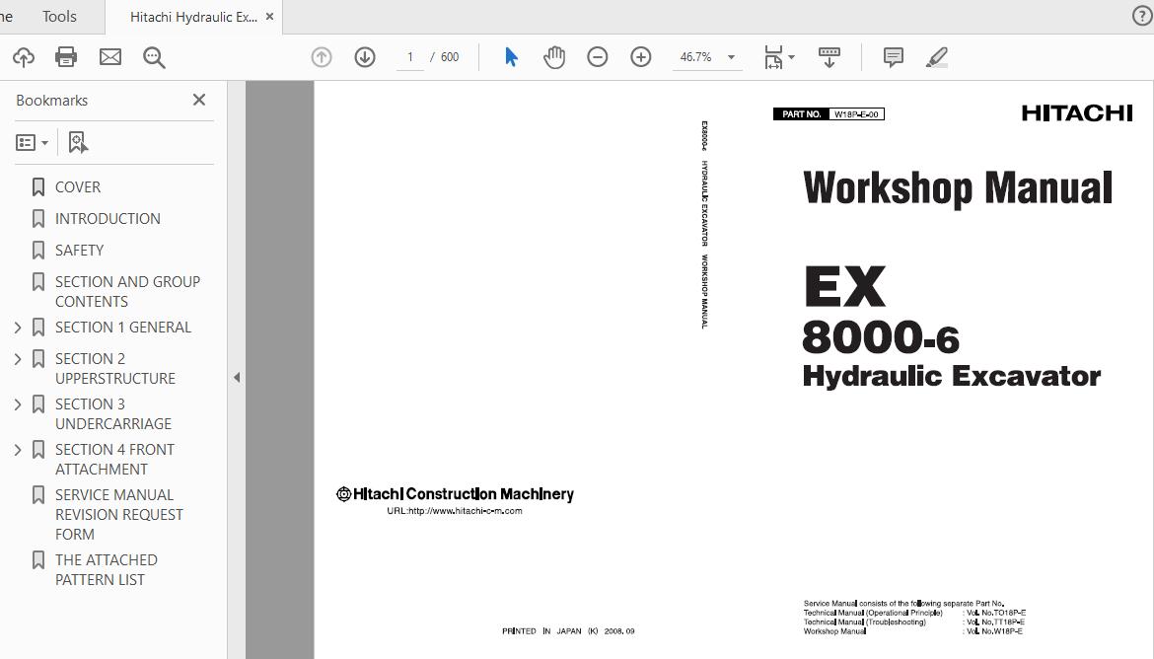This screenshot has width=1154, height=659.
Task: Zoom in with the plus button
Action: 641,56
